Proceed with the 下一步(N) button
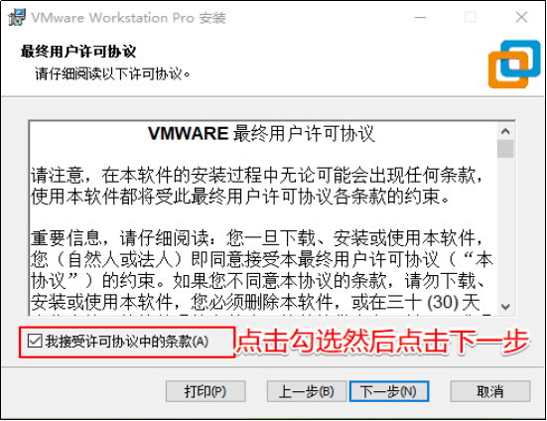 [x=389, y=391]
